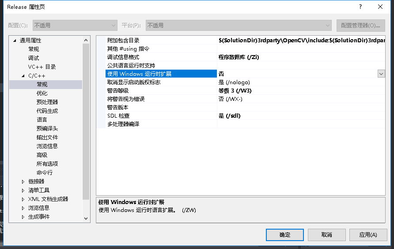Viewport: 394px width, 249px height.
Task: Click value 否 (/WX-)
Action: pyautogui.click(x=231, y=99)
